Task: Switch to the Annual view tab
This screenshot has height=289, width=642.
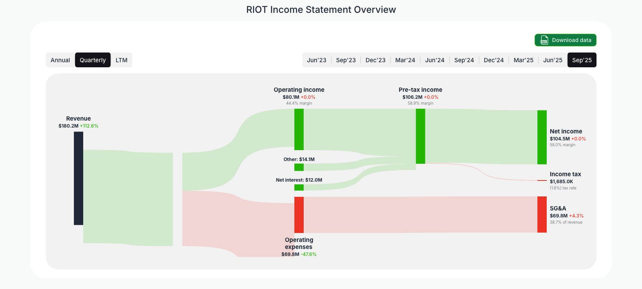Action: coord(60,60)
